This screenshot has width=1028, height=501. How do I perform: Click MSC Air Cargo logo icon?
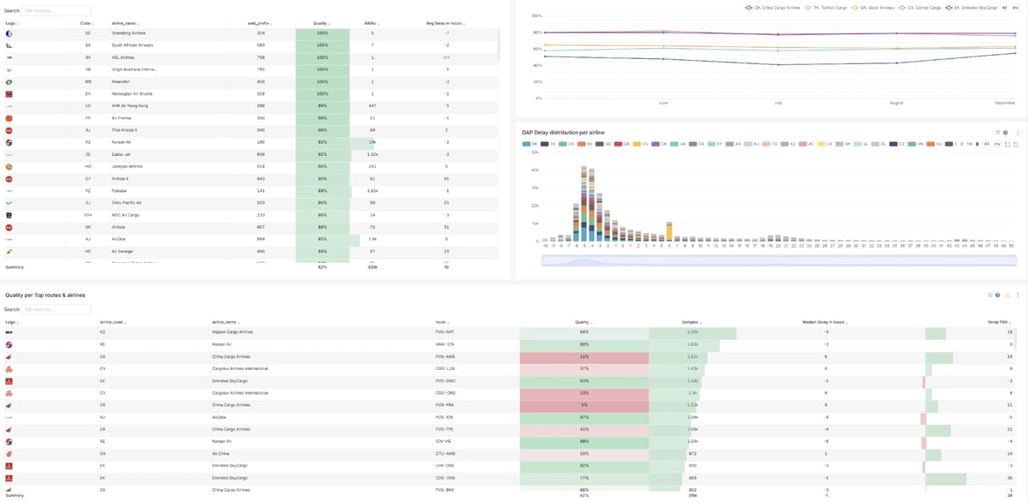click(9, 215)
